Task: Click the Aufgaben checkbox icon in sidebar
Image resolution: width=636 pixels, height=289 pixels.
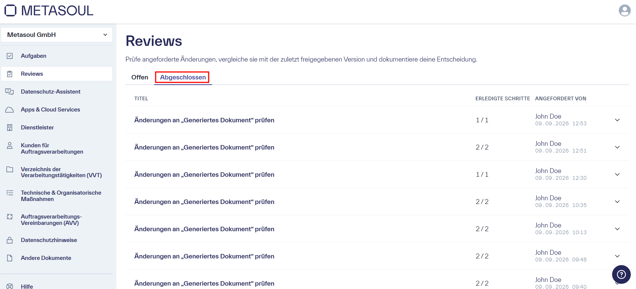Action: click(x=10, y=56)
